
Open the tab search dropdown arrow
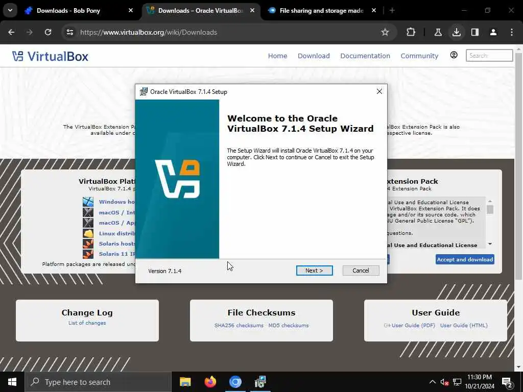10,10
